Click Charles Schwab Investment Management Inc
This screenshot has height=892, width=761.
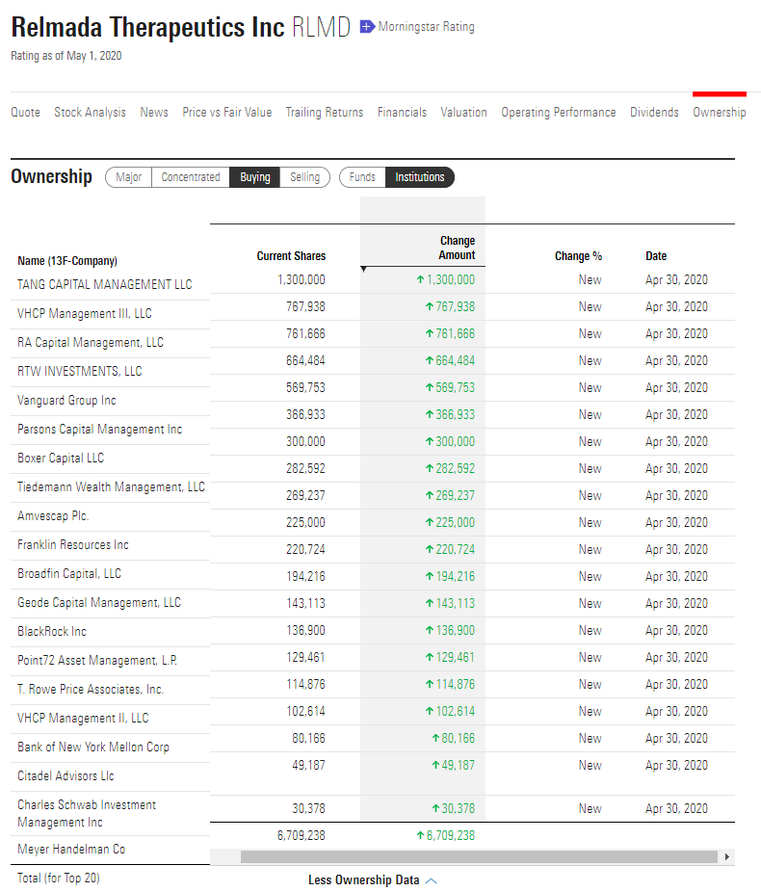click(87, 814)
